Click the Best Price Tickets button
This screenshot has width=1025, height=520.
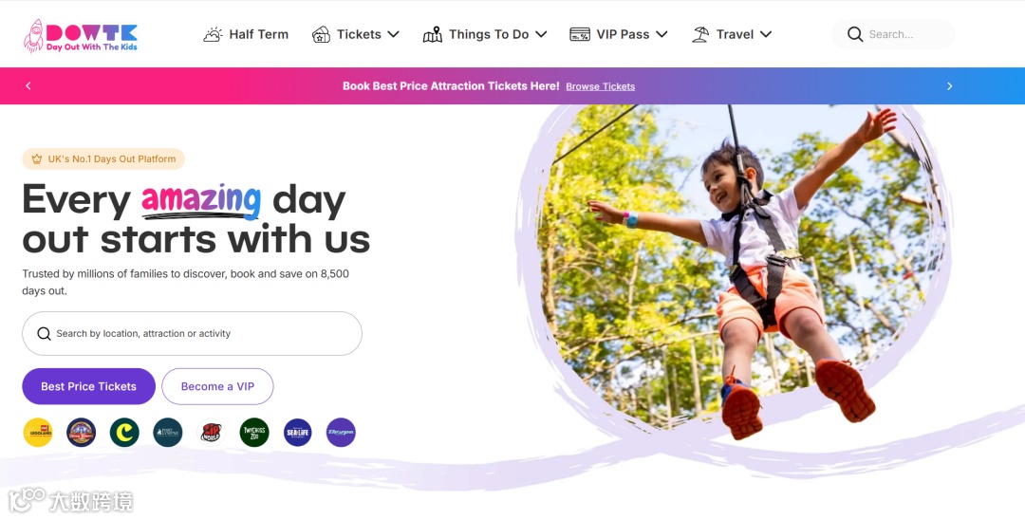pos(89,386)
